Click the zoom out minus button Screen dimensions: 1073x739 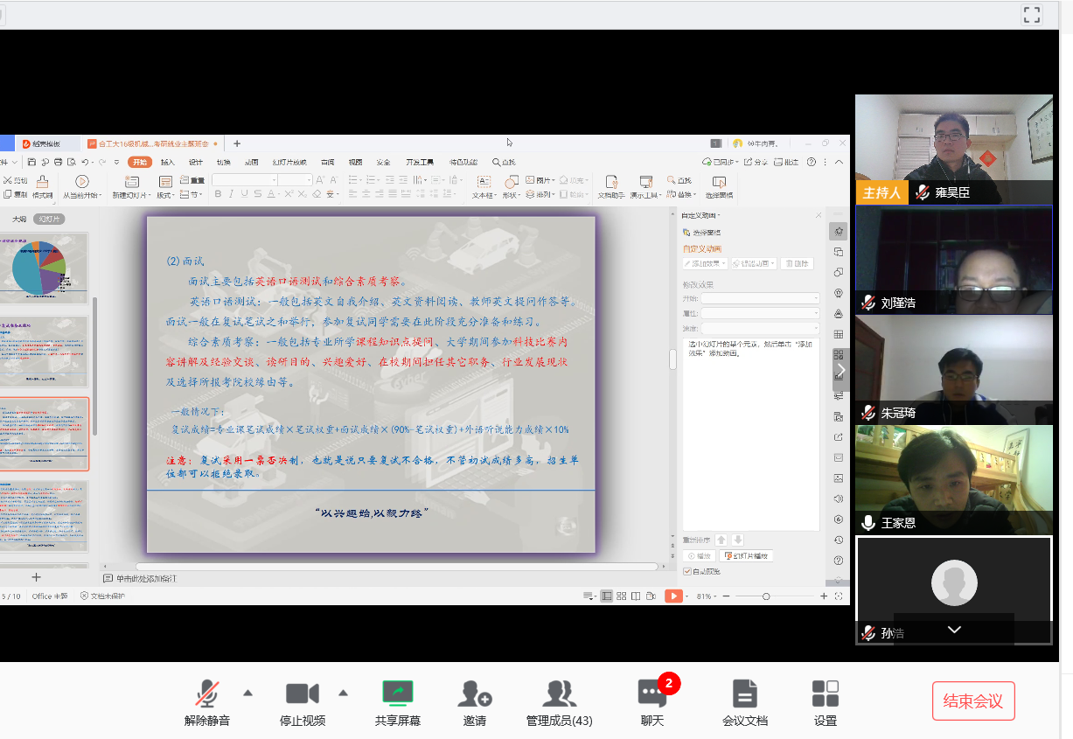click(726, 596)
